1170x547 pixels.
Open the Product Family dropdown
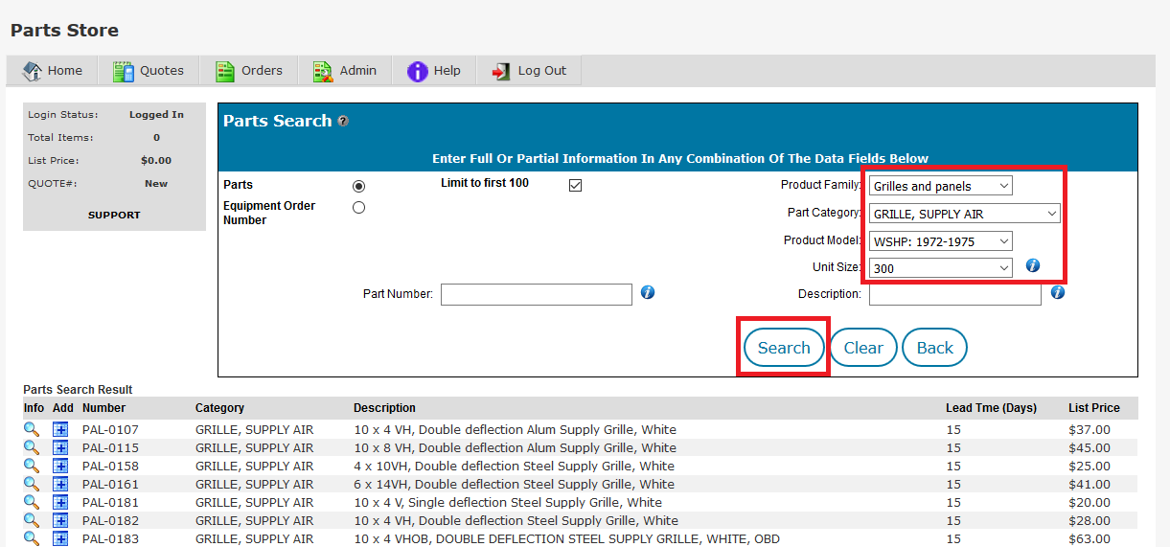(x=941, y=186)
